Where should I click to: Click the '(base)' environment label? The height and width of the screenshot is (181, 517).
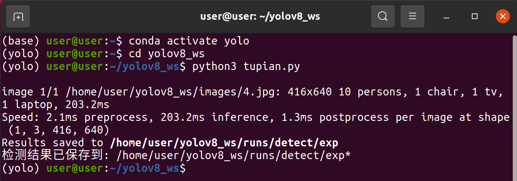21,41
